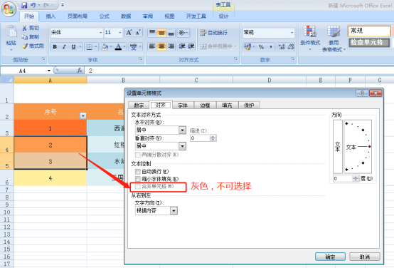Toggle bold formatting
394x268 pixels.
pos(55,47)
